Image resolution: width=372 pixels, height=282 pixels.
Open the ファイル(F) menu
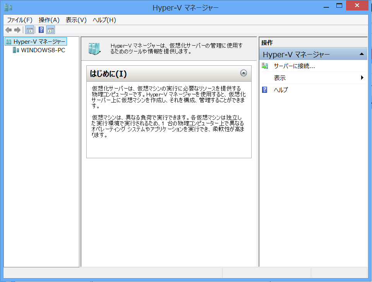20,20
